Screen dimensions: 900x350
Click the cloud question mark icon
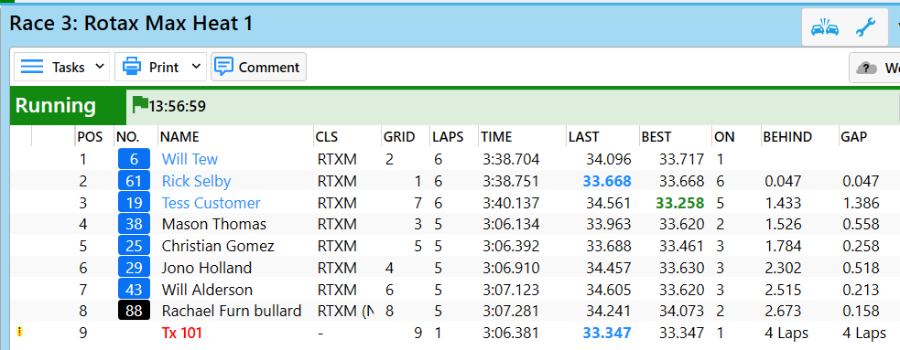tap(867, 69)
